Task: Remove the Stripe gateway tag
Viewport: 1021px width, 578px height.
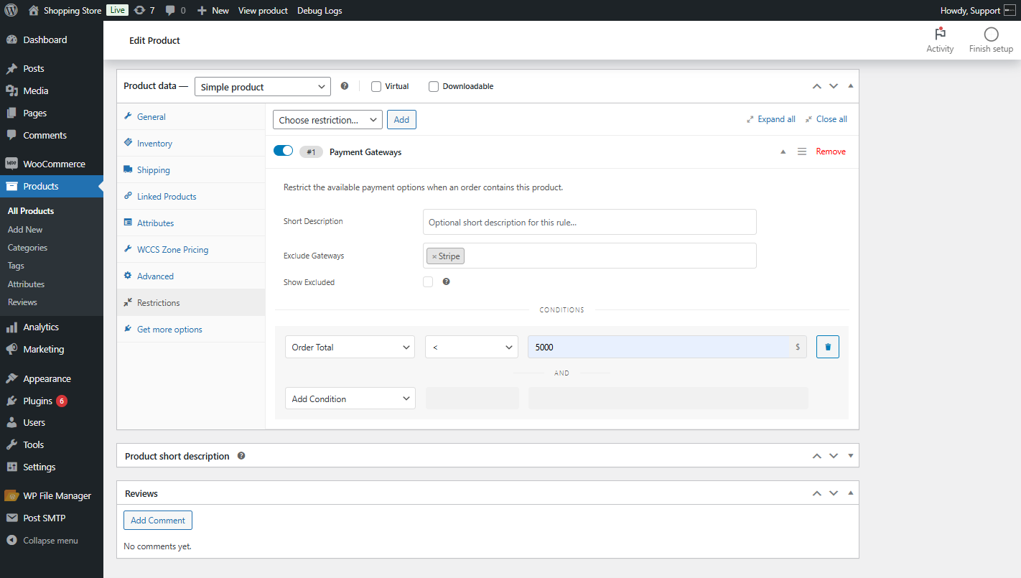Action: pyautogui.click(x=434, y=256)
